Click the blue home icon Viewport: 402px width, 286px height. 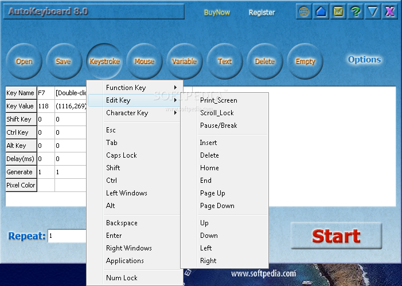point(321,12)
